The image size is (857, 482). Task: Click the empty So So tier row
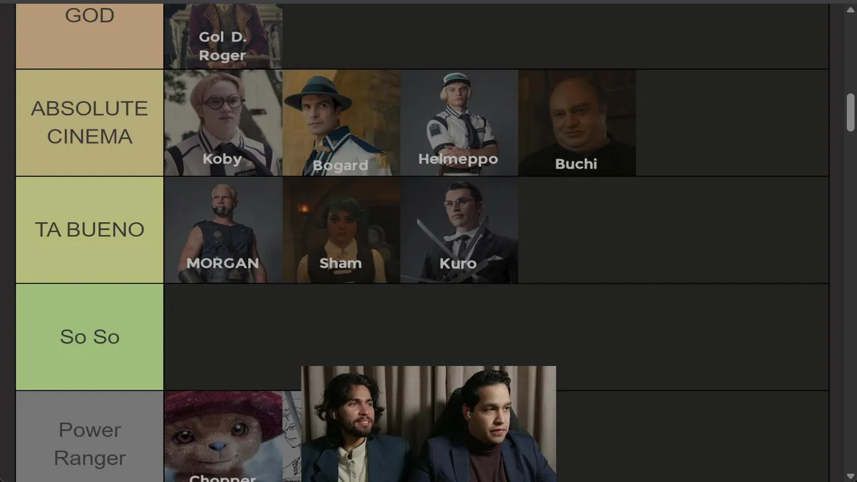click(x=496, y=325)
